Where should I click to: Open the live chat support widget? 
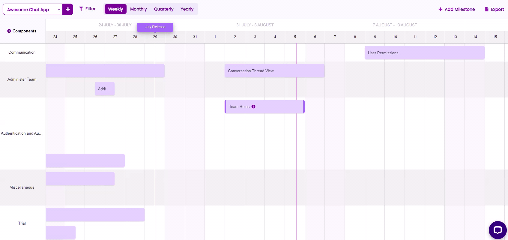click(498, 230)
